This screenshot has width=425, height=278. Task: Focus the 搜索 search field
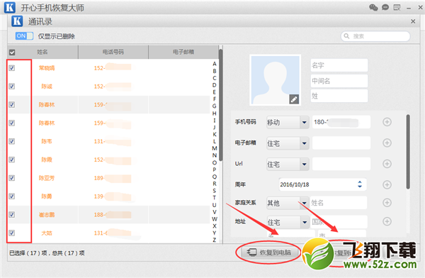[375, 36]
